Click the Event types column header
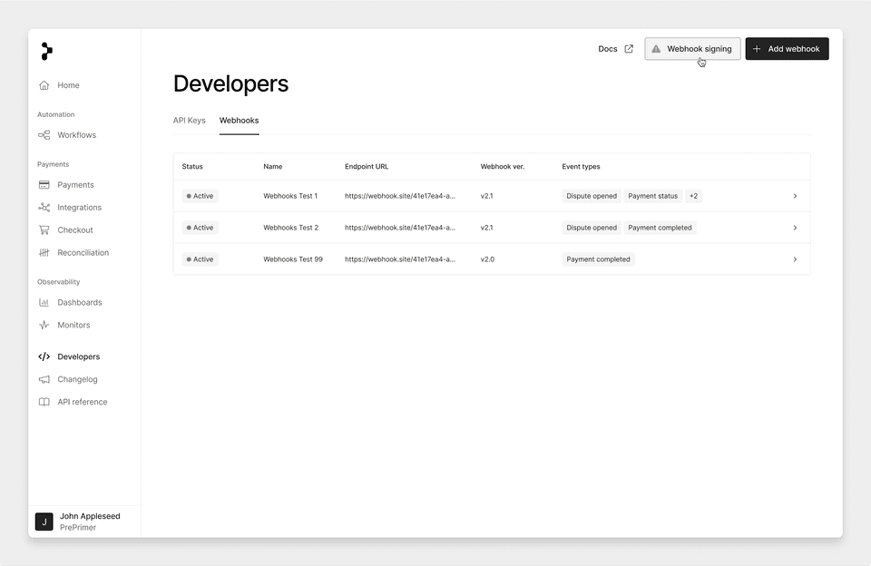The width and height of the screenshot is (871, 566). [581, 167]
